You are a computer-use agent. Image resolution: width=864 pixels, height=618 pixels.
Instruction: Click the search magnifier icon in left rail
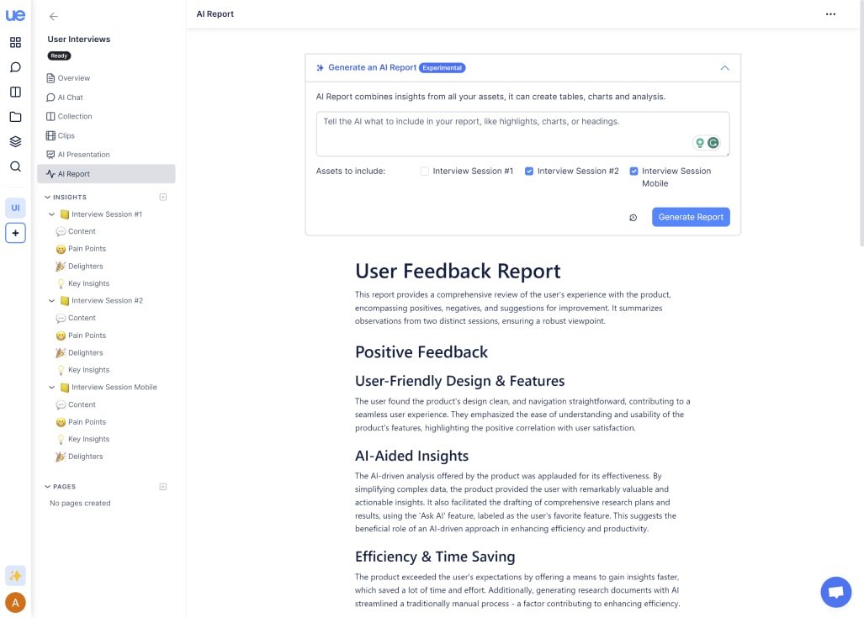(15, 166)
